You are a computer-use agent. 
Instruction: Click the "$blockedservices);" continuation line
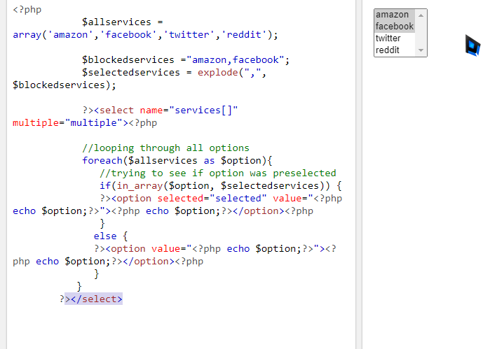pyautogui.click(x=64, y=85)
